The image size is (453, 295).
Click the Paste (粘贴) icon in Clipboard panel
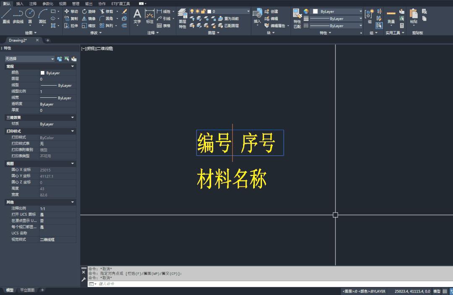415,13
